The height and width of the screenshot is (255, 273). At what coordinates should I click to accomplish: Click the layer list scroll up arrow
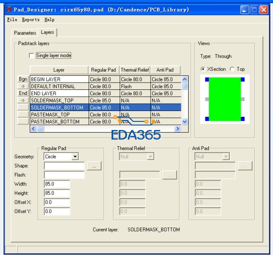pyautogui.click(x=185, y=79)
